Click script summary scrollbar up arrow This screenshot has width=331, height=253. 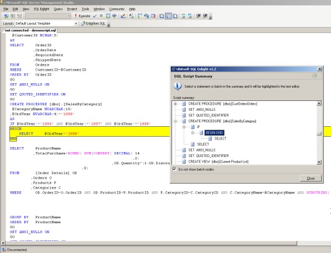(319, 103)
